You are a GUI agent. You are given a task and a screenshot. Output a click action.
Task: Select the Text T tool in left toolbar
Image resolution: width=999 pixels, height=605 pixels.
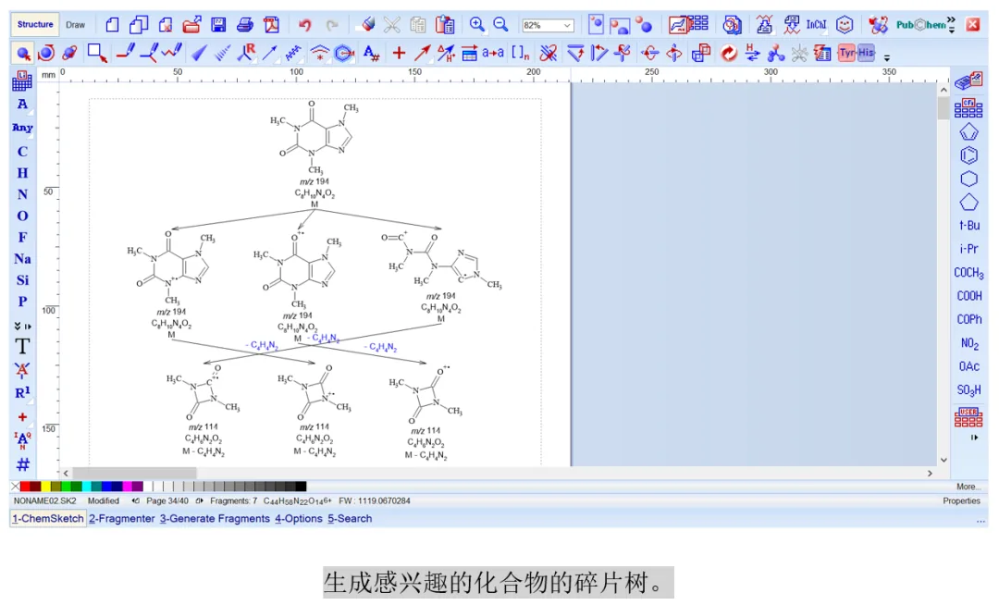22,347
